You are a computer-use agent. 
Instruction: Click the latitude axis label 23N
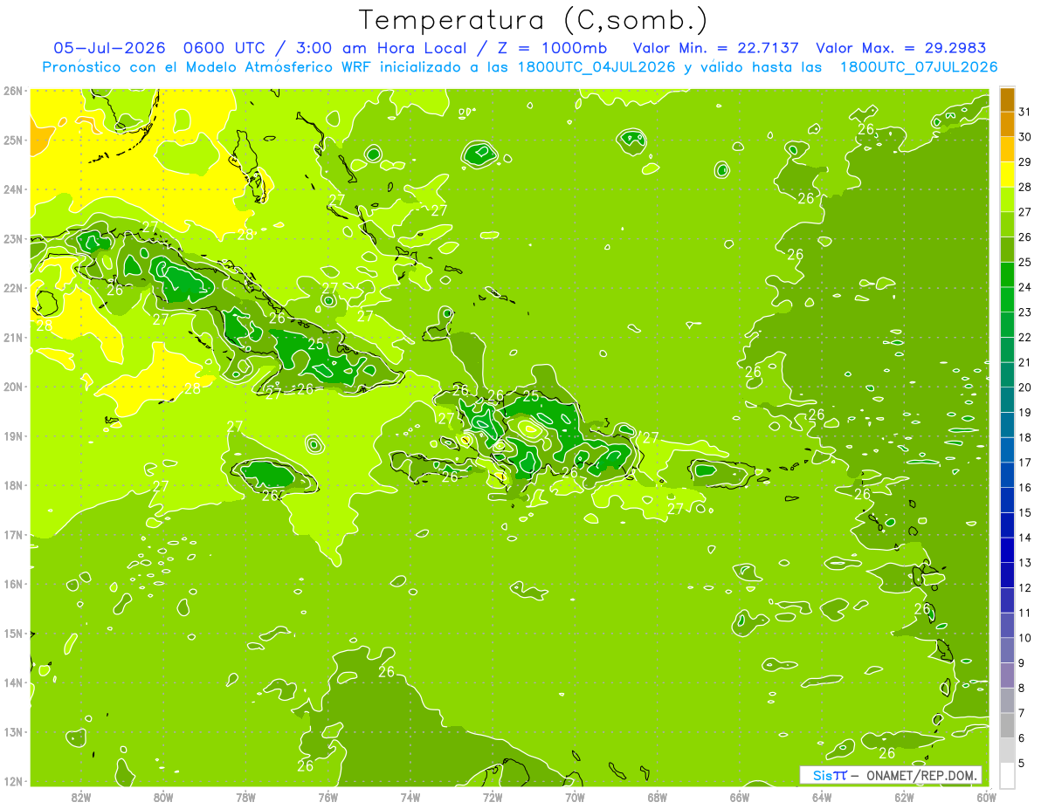click(13, 238)
